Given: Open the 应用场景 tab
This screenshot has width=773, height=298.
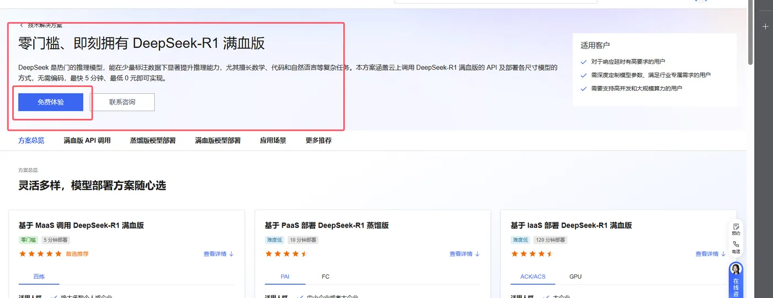Looking at the screenshot, I should click(273, 140).
